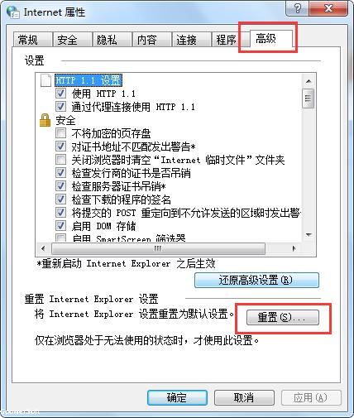354x418 pixels.
Task: Click the settings list scroll-down arrow
Action: (x=309, y=235)
